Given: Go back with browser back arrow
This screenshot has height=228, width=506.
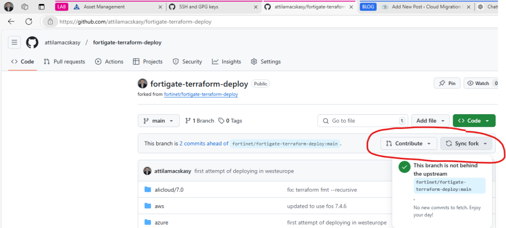Looking at the screenshot, I should point(11,22).
